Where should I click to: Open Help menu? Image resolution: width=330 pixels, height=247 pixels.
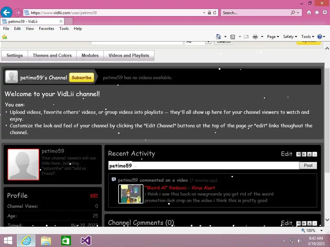[78, 29]
